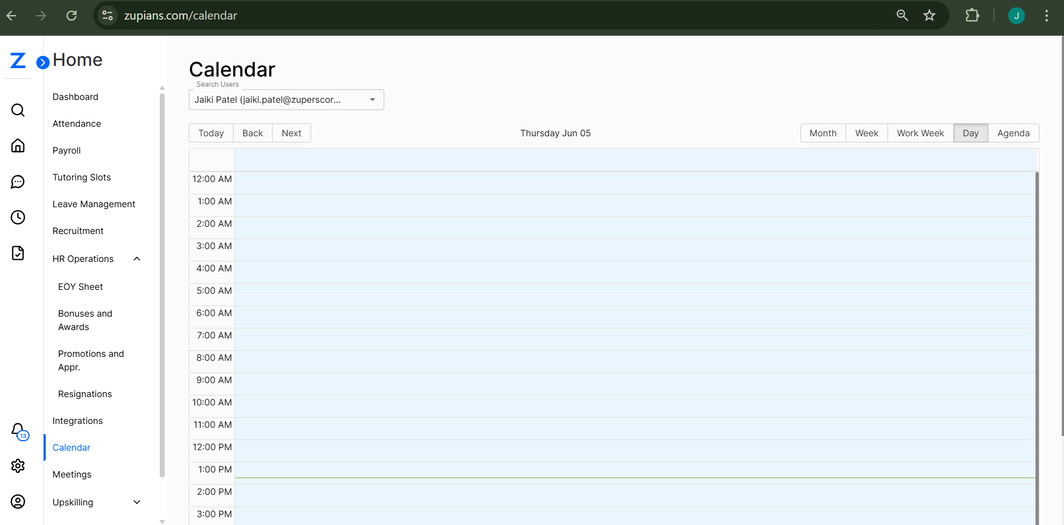The height and width of the screenshot is (525, 1064).
Task: Switch to the Month view
Action: 822,133
